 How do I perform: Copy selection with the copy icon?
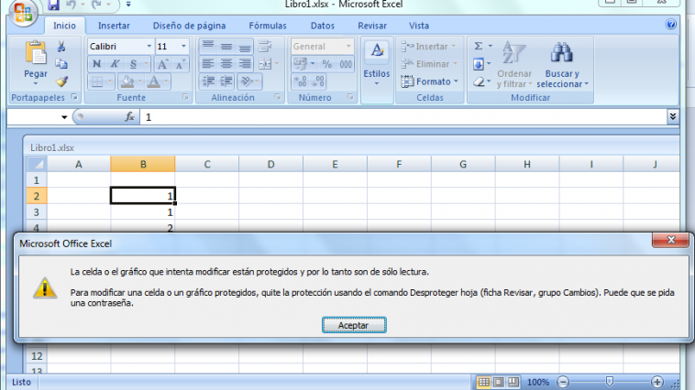click(61, 64)
